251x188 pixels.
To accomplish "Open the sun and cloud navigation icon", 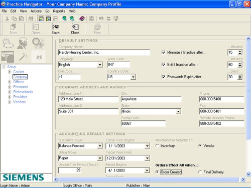I will click(8, 43).
